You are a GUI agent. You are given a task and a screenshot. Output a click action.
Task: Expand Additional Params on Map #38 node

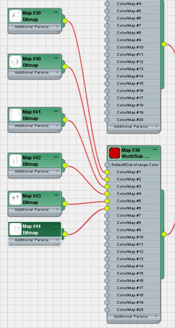[157, 317]
